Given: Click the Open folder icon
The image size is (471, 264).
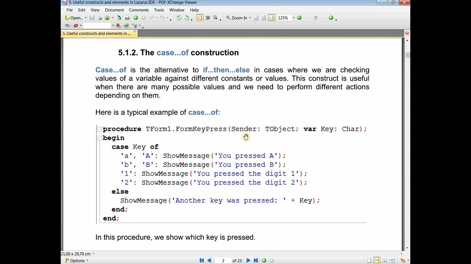Looking at the screenshot, I should coord(67,18).
